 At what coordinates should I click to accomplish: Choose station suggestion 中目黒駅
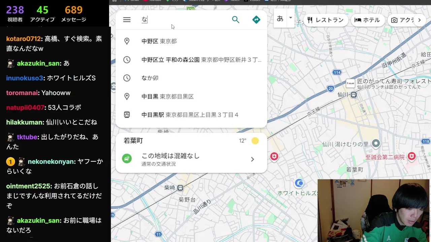click(x=191, y=115)
